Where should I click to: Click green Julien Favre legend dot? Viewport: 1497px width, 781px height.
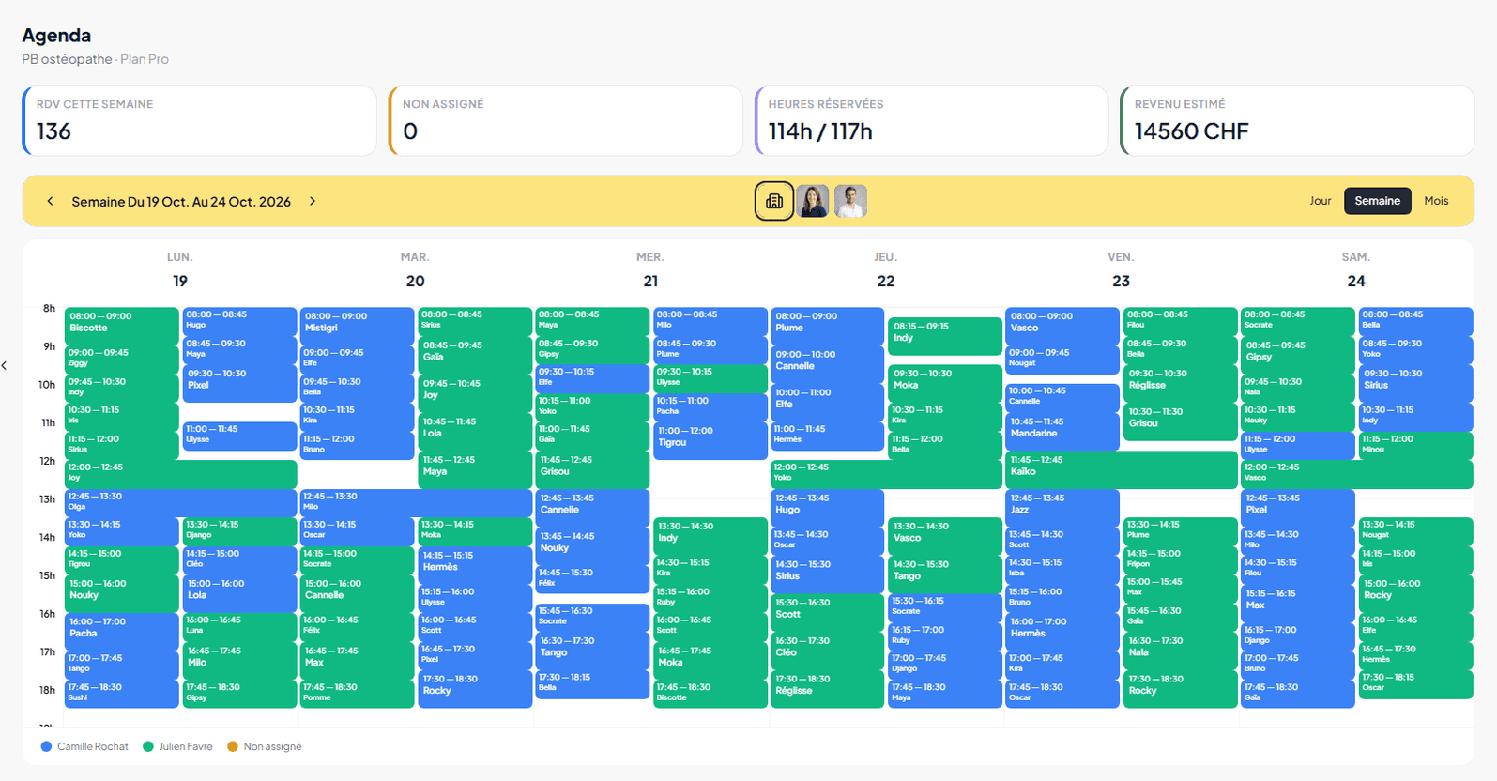(147, 747)
